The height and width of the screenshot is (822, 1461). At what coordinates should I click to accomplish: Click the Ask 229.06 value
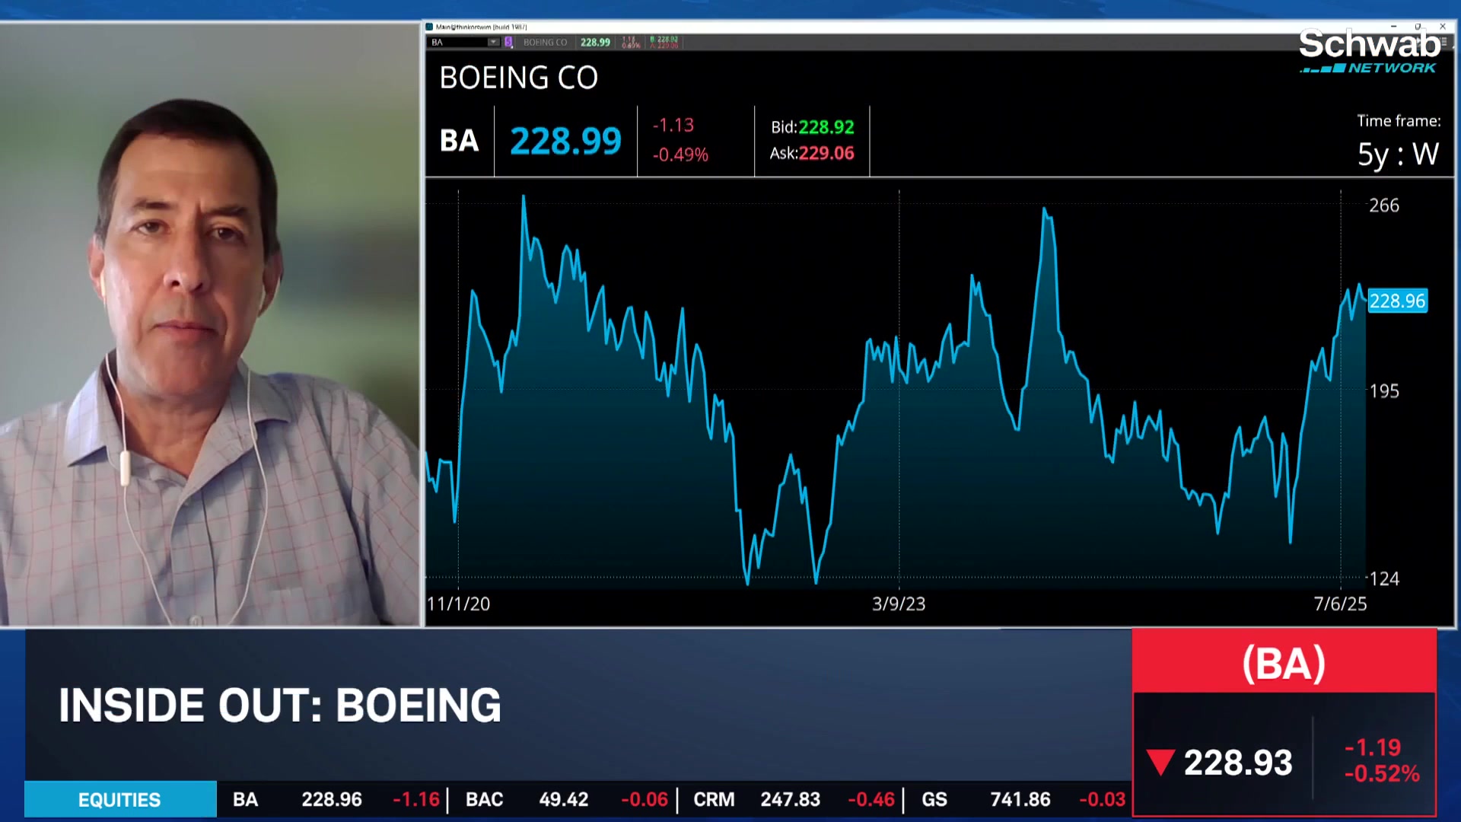(826, 153)
